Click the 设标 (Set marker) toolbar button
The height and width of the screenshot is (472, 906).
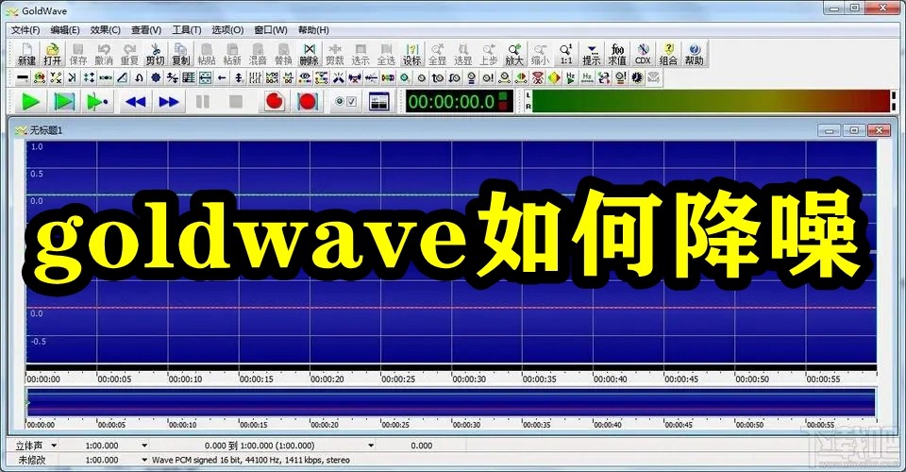pyautogui.click(x=412, y=54)
